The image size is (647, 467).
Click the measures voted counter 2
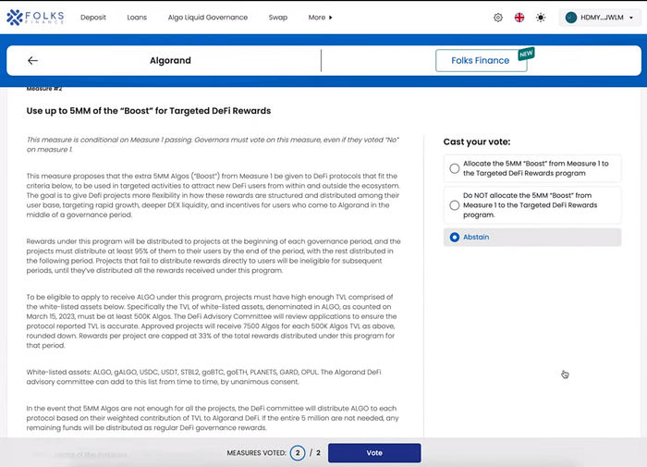[297, 453]
